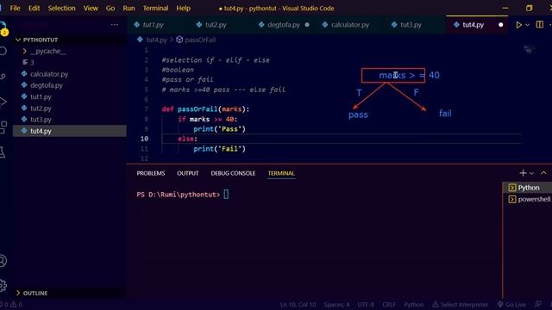The width and height of the screenshot is (552, 310).
Task: Change indentation via Spaces: 4
Action: click(336, 305)
